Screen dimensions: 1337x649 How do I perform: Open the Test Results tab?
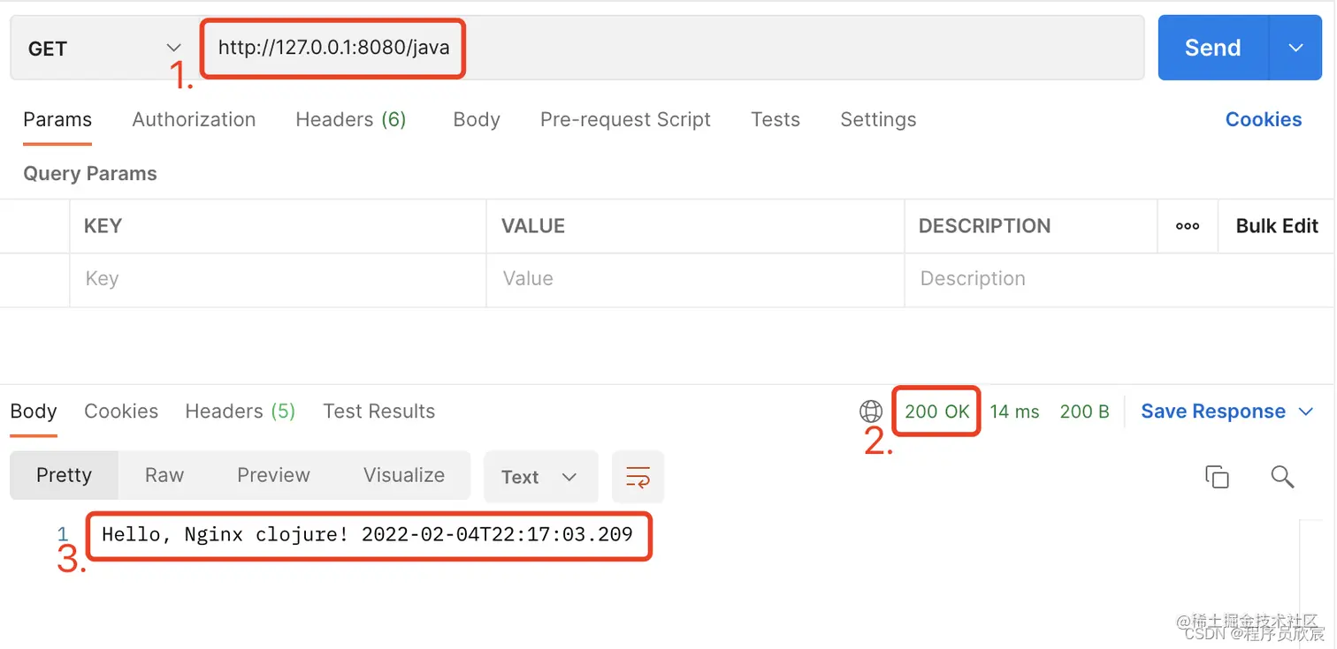(378, 411)
